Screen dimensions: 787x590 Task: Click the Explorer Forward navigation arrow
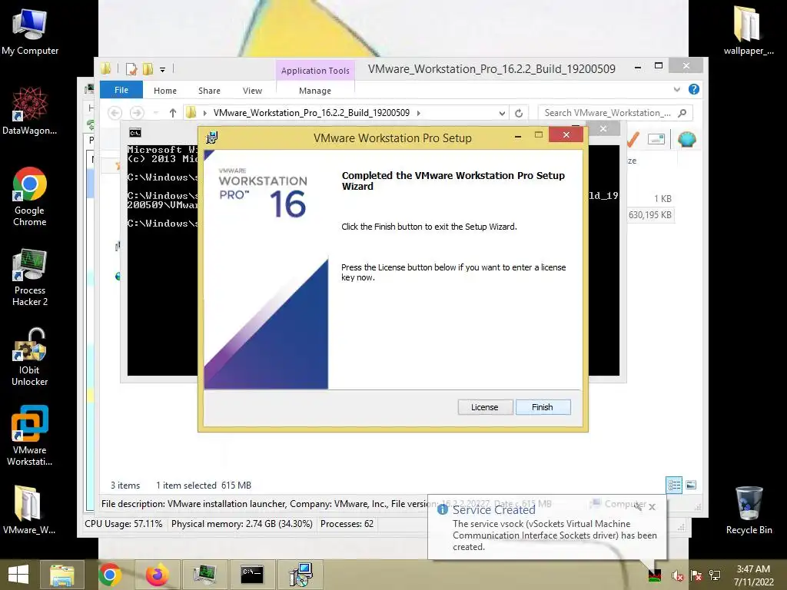(137, 113)
